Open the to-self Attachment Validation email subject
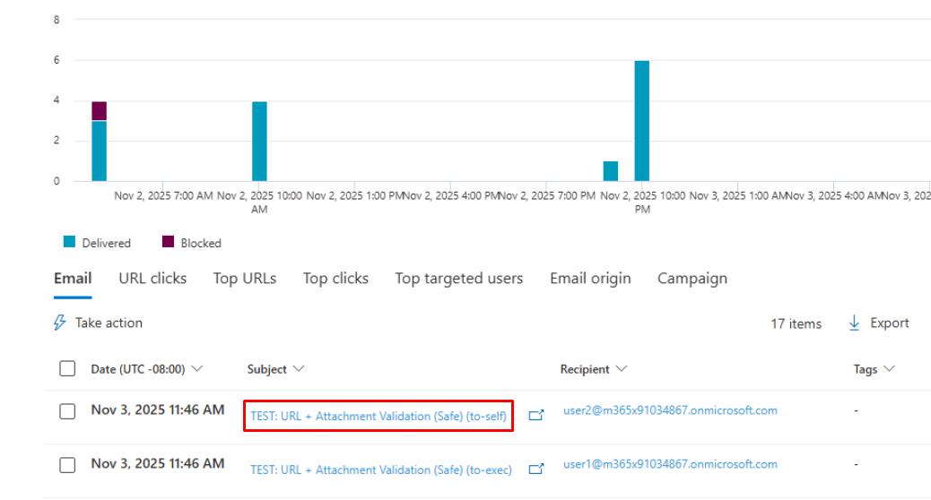The width and height of the screenshot is (931, 500). coord(378,416)
